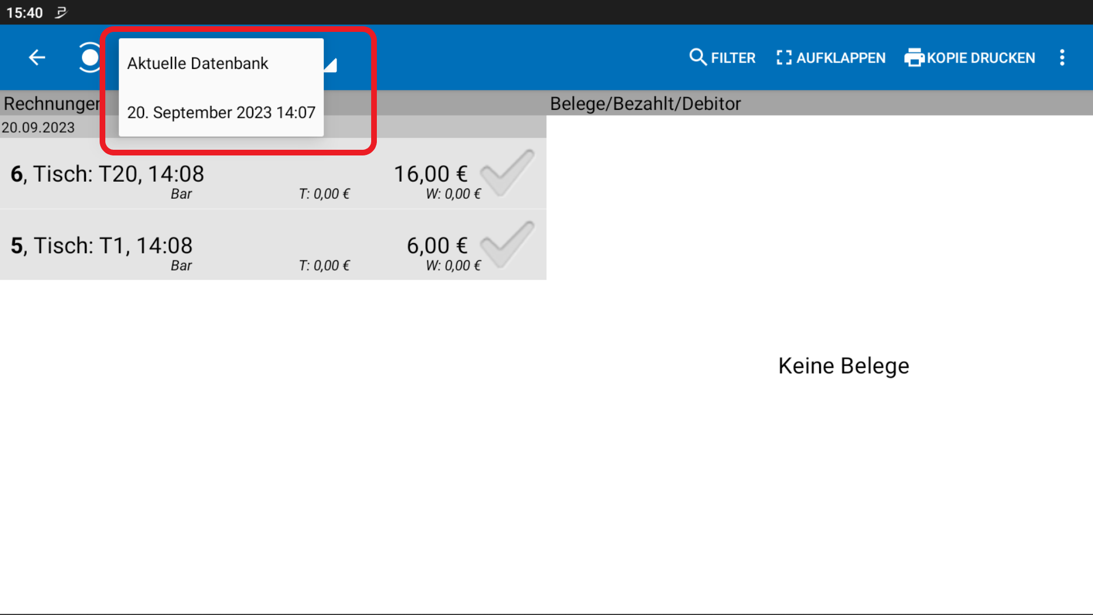1093x615 pixels.
Task: Click the Filter magnifier icon
Action: [x=698, y=57]
